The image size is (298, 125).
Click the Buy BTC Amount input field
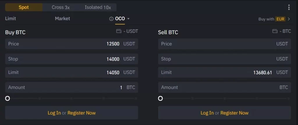(71, 87)
